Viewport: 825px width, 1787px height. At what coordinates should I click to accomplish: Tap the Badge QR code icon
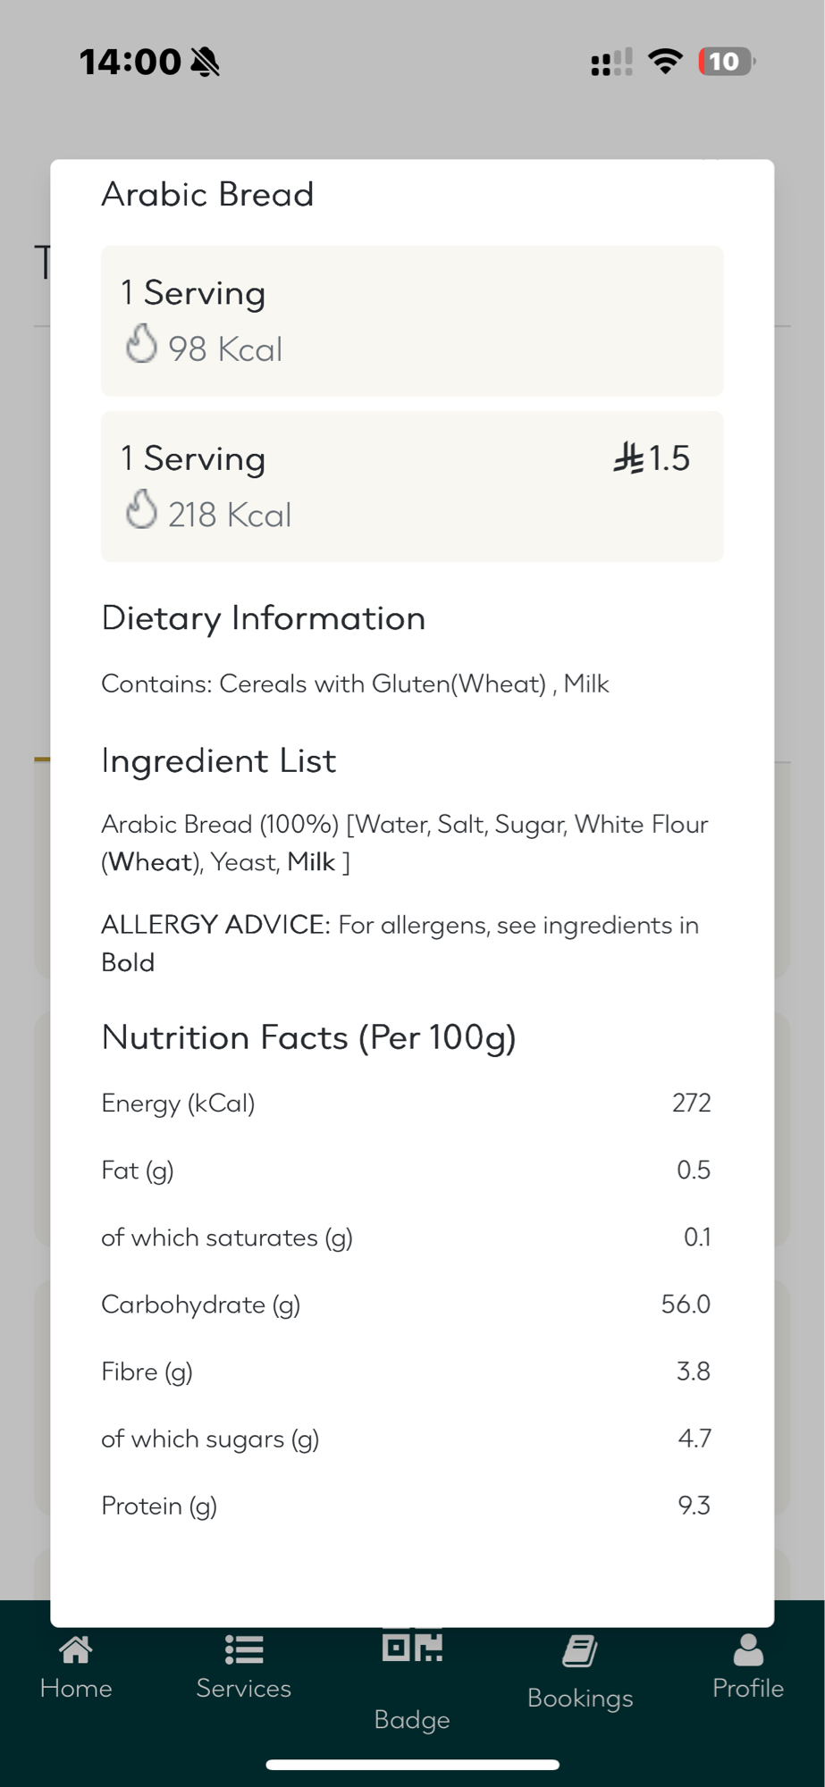[412, 1646]
